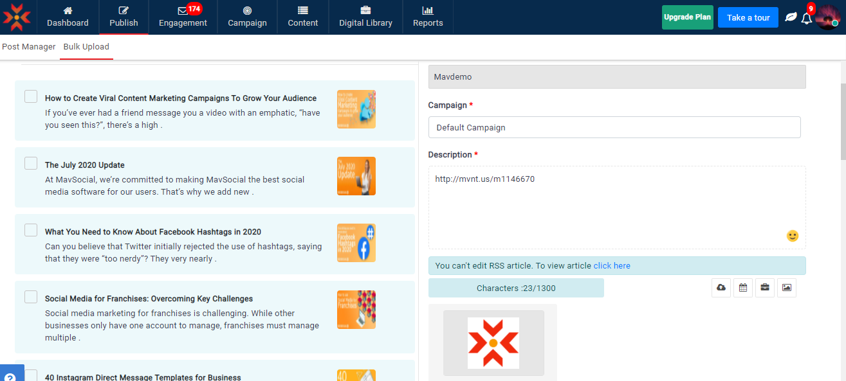This screenshot has width=846, height=381.
Task: Open the calendar schedule icon
Action: (743, 288)
